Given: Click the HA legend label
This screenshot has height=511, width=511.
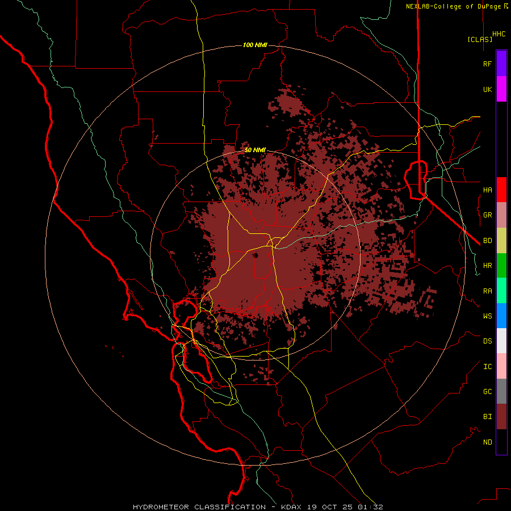Looking at the screenshot, I should 487,190.
